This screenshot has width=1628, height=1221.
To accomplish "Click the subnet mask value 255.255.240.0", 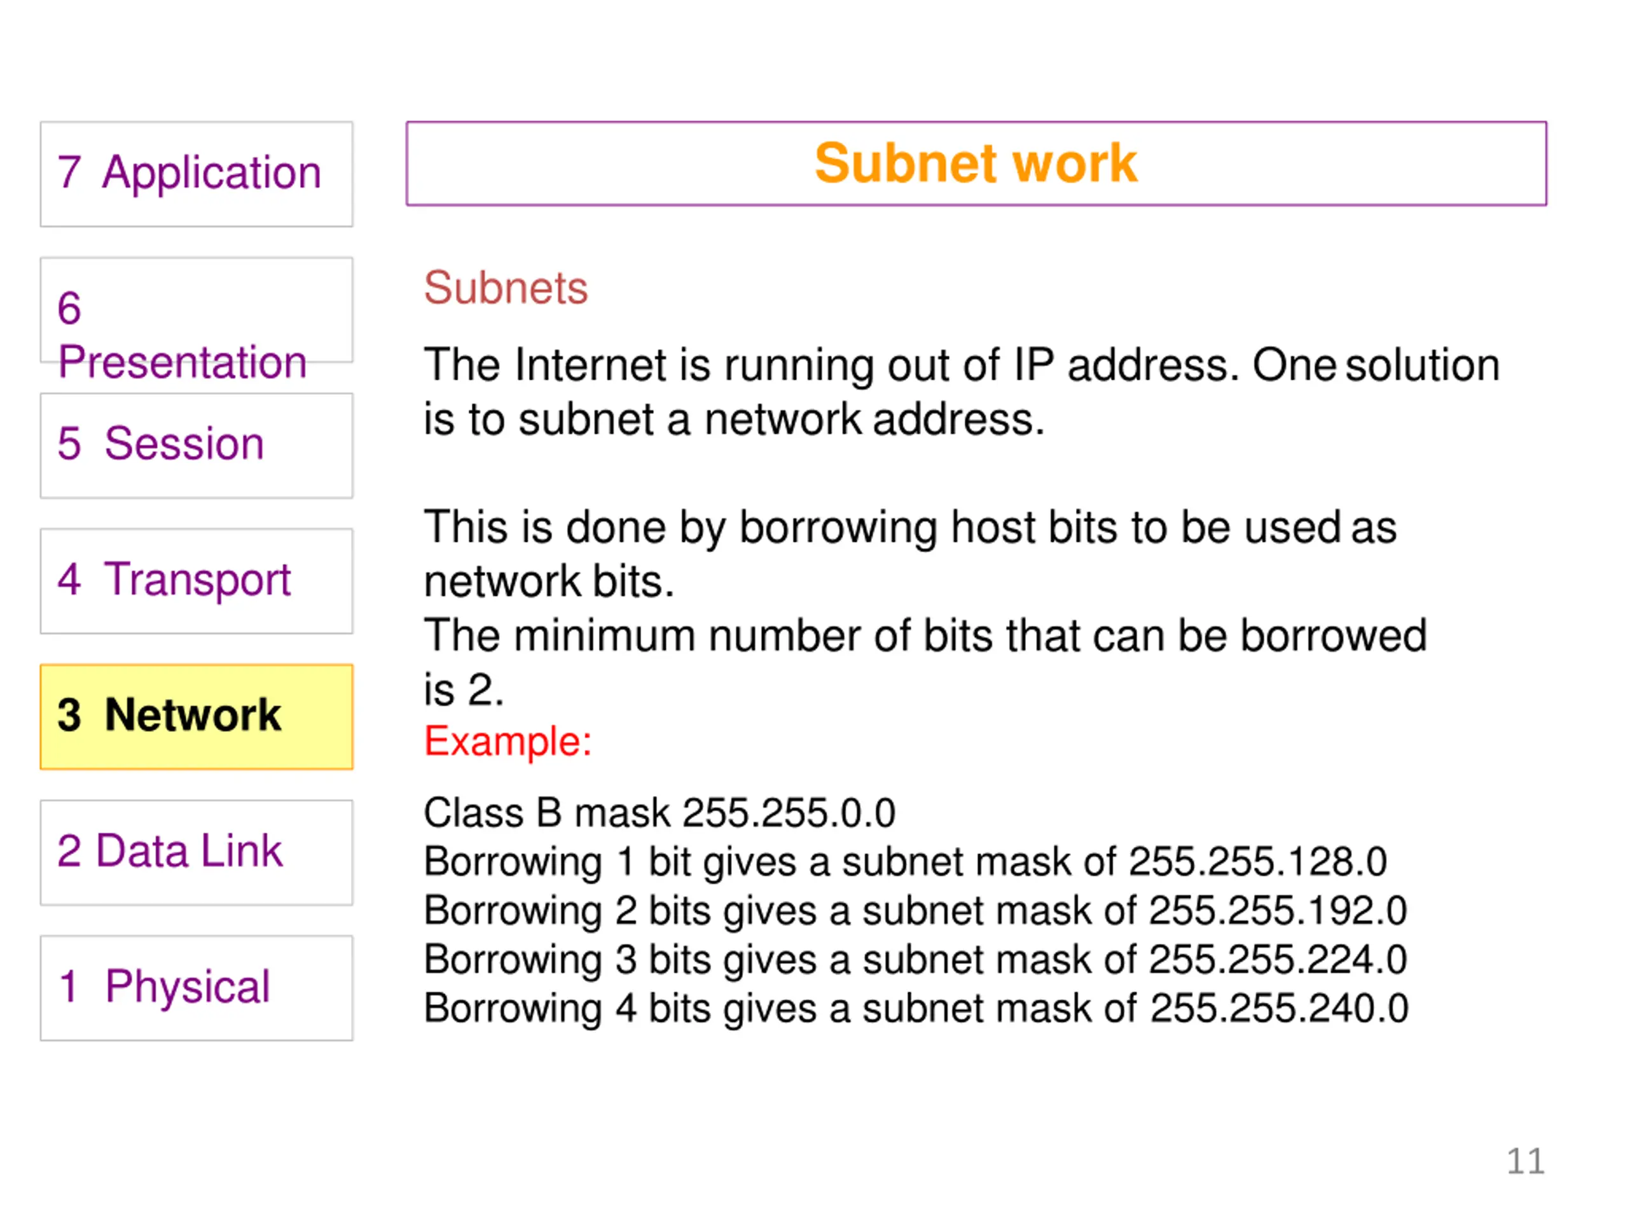I will (x=1280, y=1009).
